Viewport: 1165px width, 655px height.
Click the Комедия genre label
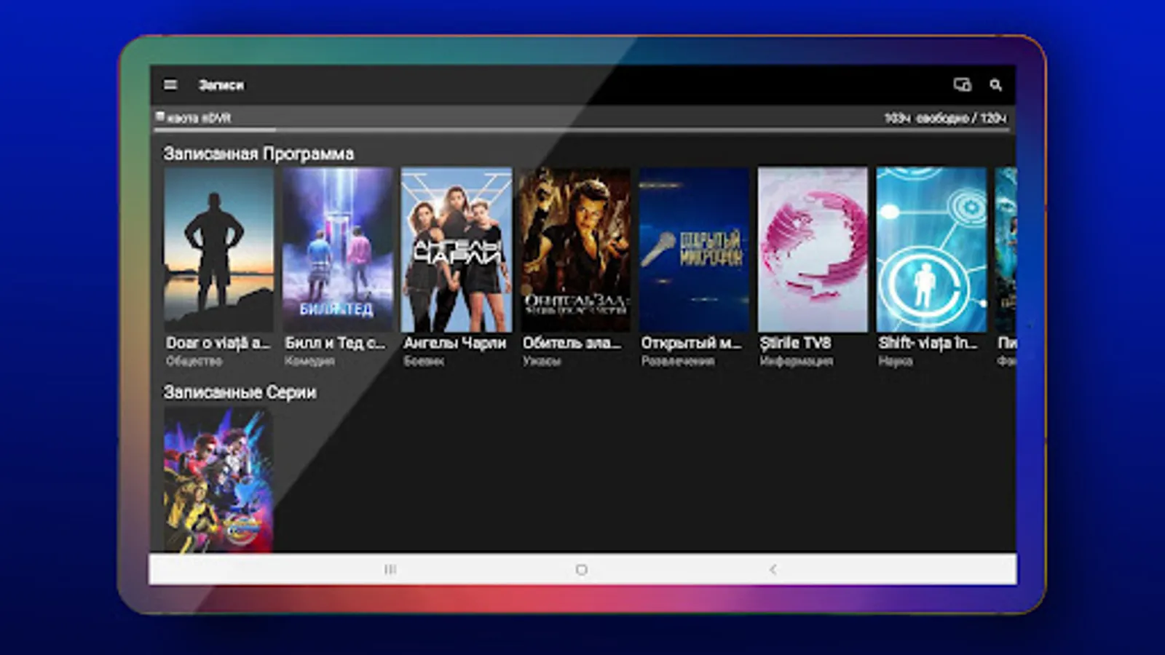[307, 360]
